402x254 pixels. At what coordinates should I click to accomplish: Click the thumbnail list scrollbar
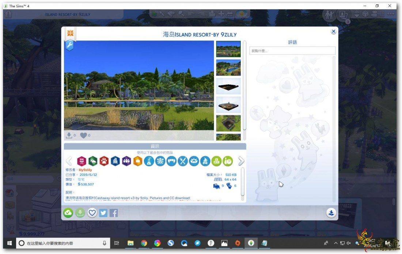pyautogui.click(x=244, y=85)
